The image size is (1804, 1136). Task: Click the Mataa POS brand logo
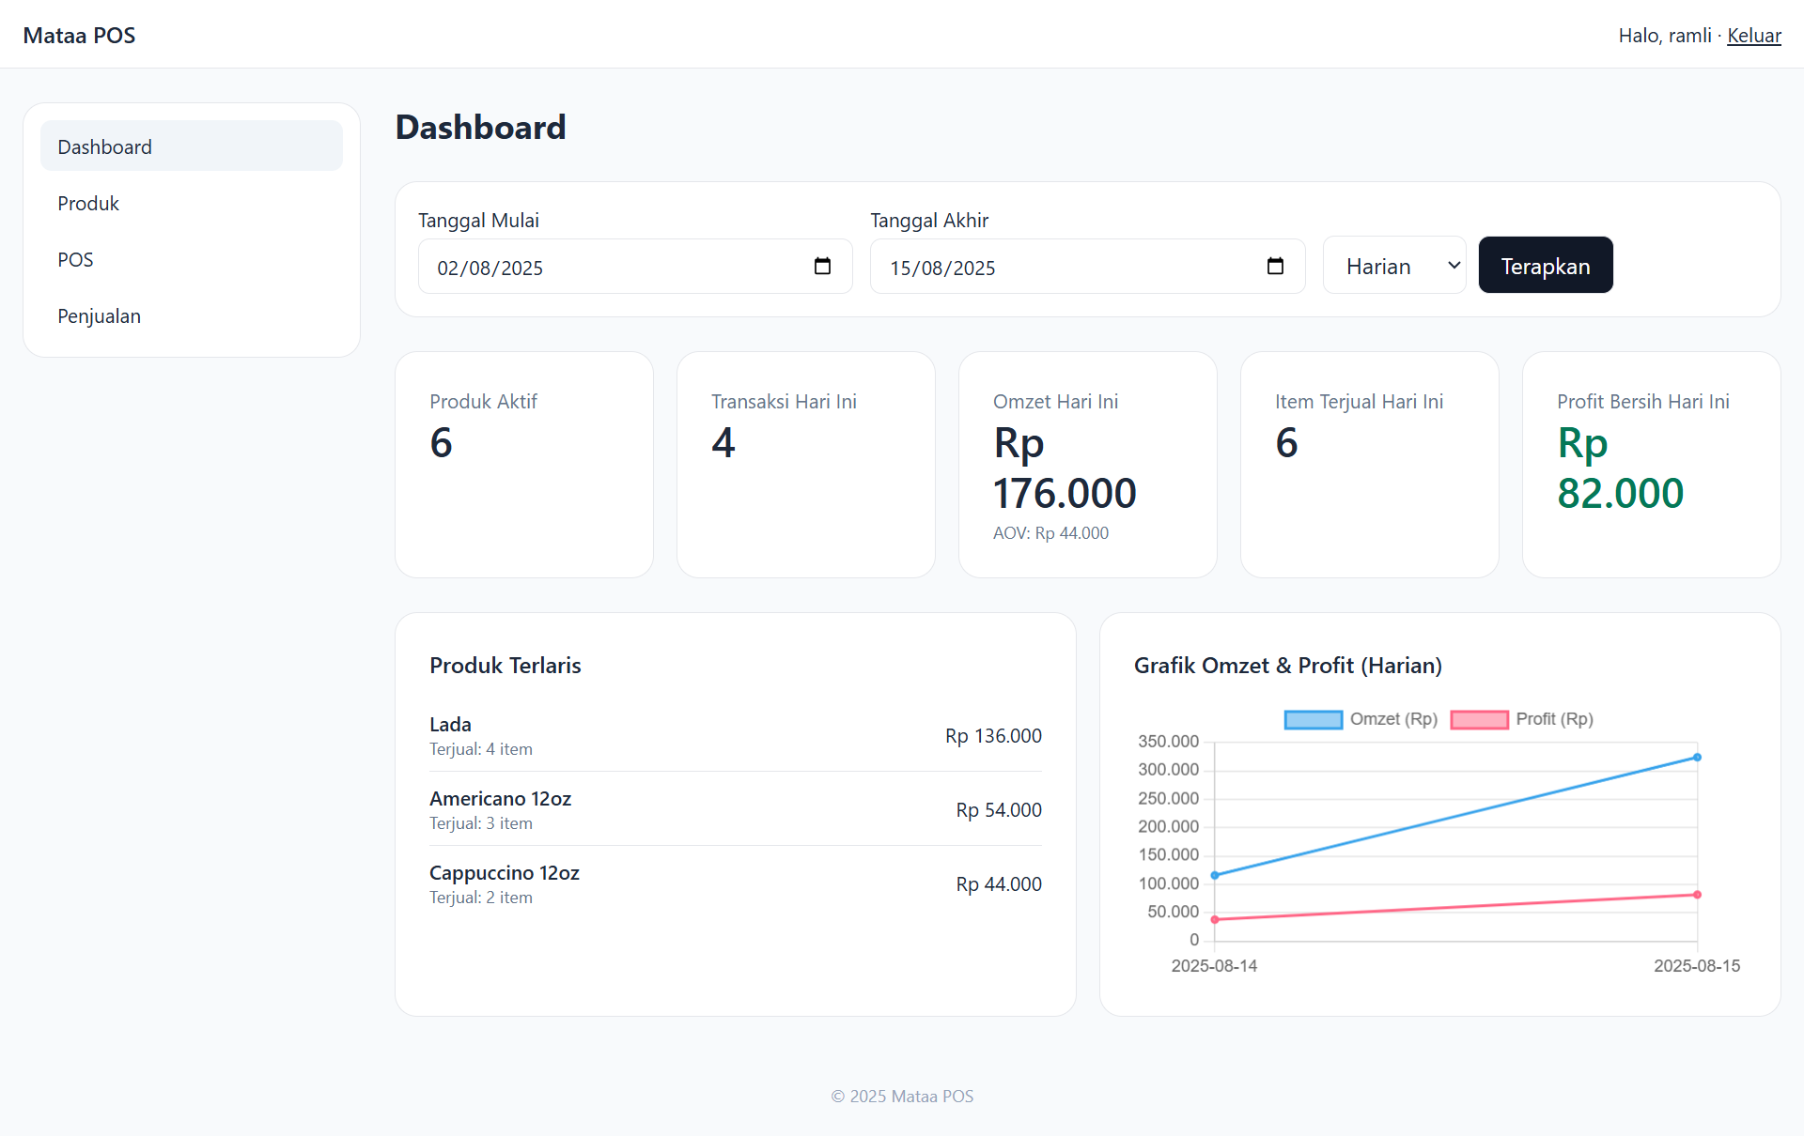coord(79,35)
